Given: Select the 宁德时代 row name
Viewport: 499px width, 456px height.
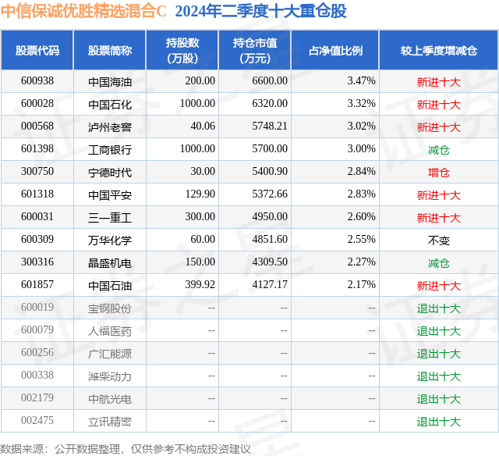Looking at the screenshot, I should 110,173.
